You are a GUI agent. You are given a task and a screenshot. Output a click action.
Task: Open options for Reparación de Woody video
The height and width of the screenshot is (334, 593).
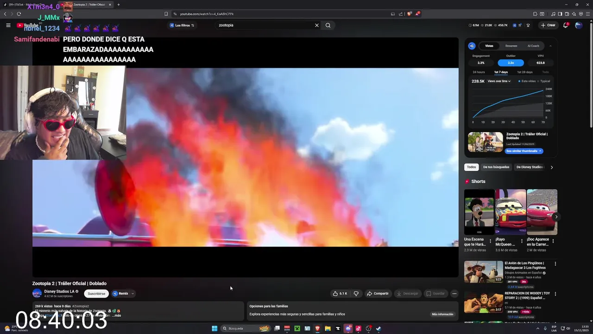pyautogui.click(x=555, y=294)
